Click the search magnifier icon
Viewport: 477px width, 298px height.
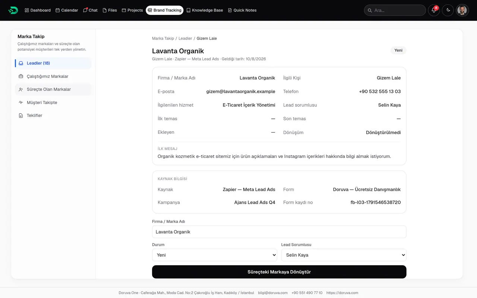click(x=370, y=10)
